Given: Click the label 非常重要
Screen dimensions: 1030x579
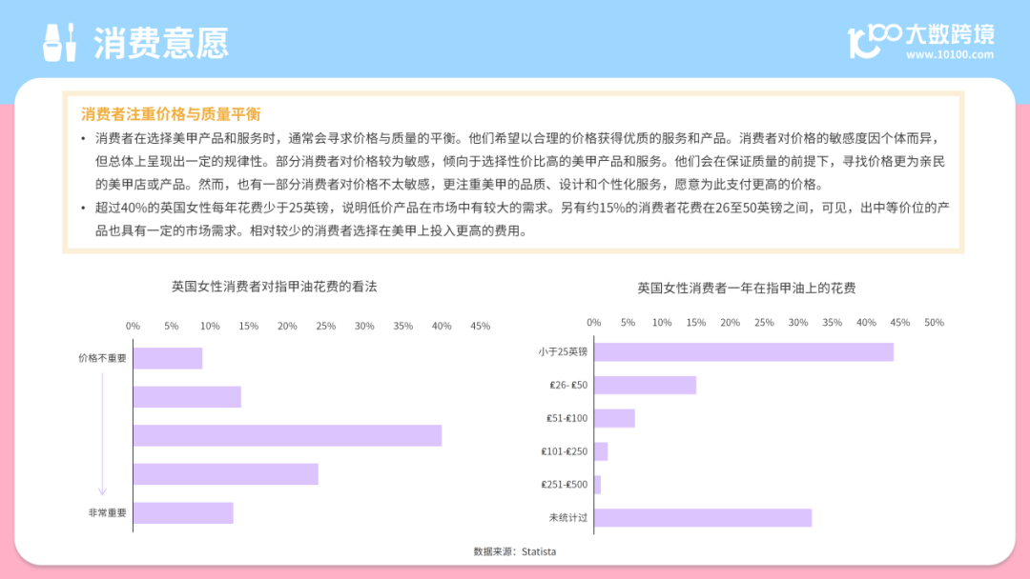Looking at the screenshot, I should [107, 512].
